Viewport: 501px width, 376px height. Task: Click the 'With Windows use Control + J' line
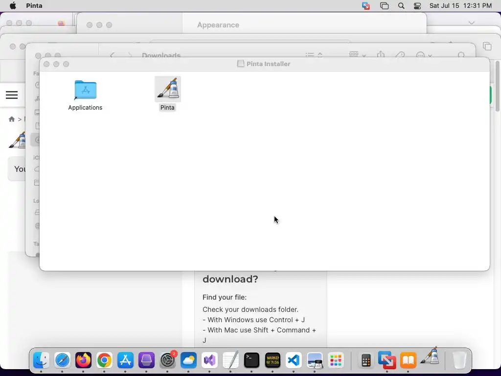pos(253,319)
